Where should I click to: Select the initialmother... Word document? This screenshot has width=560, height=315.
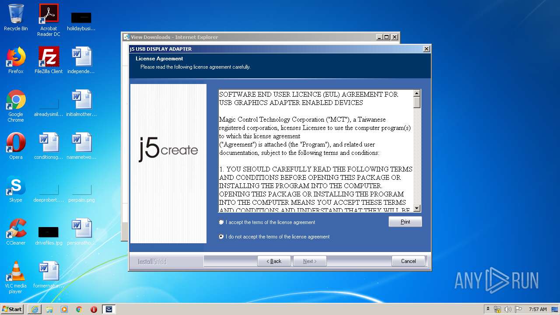[81, 103]
